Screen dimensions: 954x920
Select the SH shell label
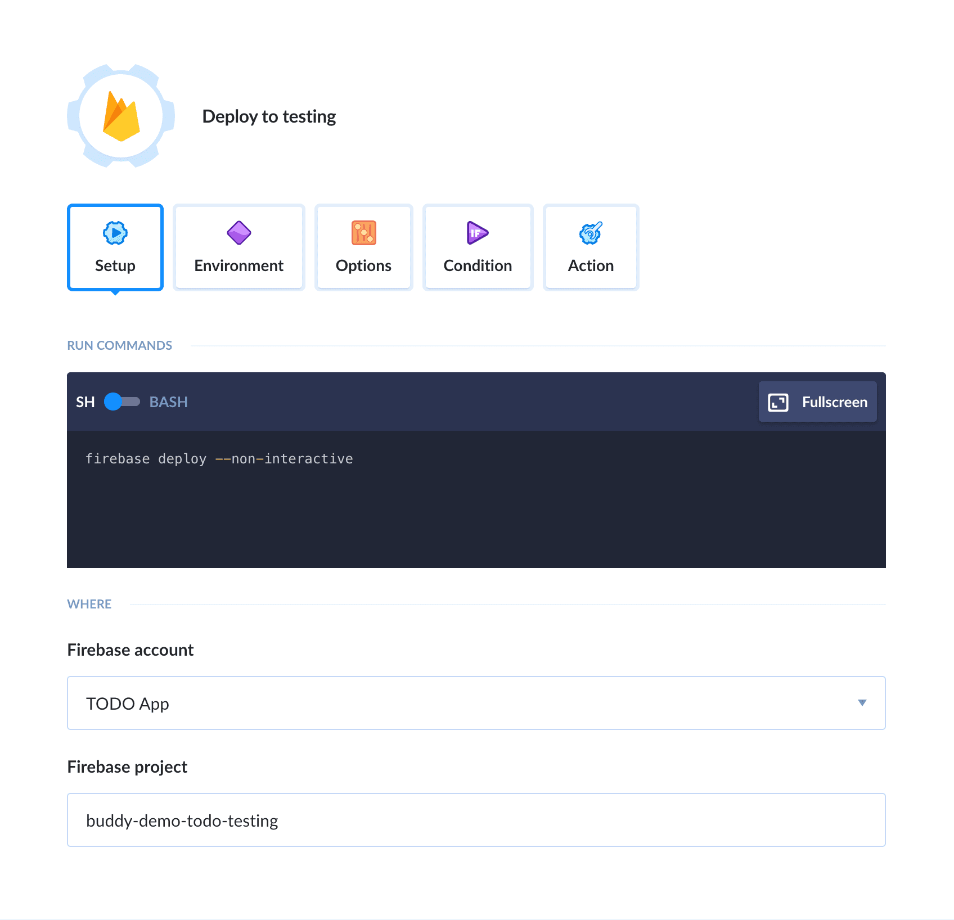pos(85,402)
